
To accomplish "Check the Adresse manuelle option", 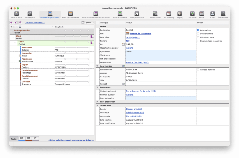I will (198, 70).
